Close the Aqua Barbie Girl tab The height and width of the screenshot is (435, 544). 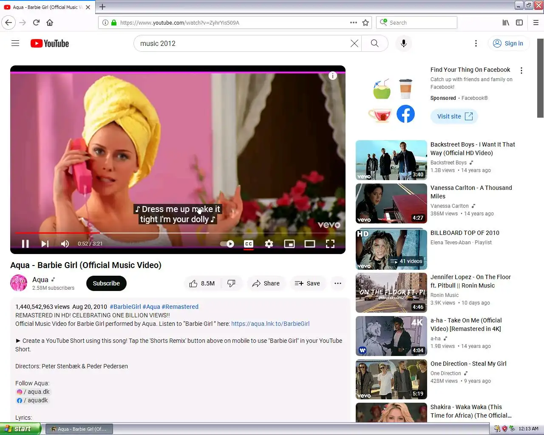pyautogui.click(x=88, y=7)
